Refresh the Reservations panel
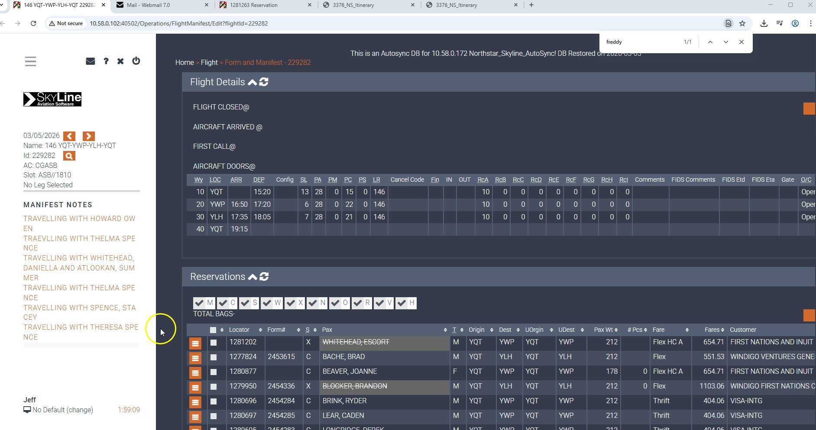The height and width of the screenshot is (430, 816). pyautogui.click(x=264, y=276)
